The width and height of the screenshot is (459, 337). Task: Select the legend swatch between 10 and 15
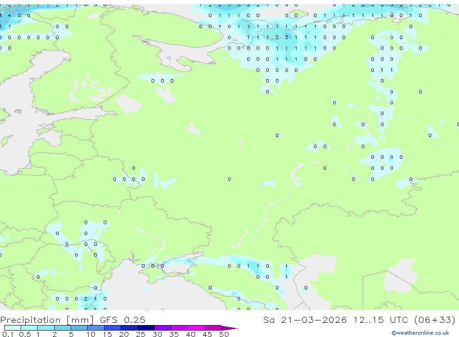coord(96,328)
